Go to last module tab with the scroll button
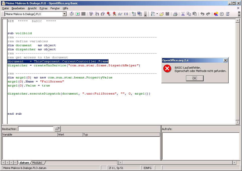Viewport: 242px width, 171px height. pos(15,162)
